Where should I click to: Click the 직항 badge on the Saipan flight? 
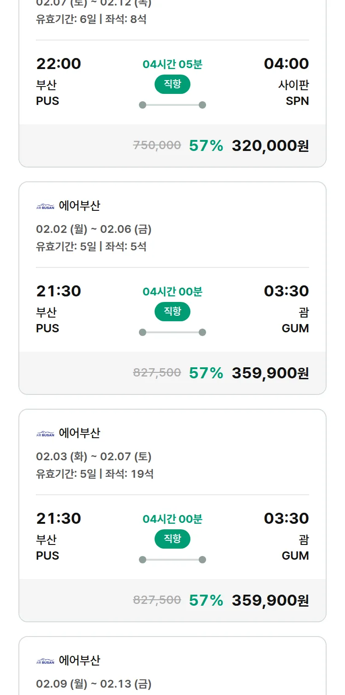[x=172, y=85]
